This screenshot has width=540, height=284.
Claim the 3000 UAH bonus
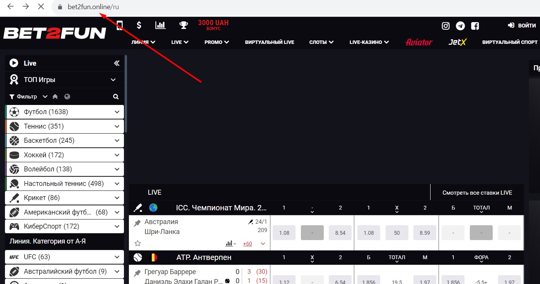(213, 25)
